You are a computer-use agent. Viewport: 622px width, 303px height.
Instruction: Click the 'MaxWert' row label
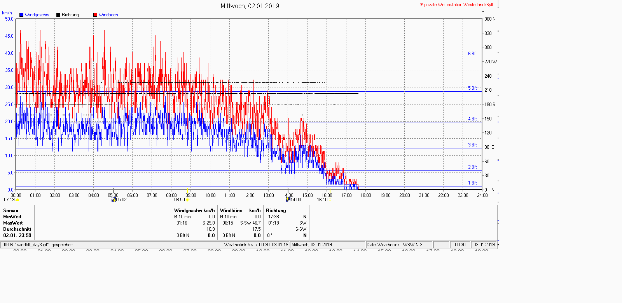click(13, 223)
